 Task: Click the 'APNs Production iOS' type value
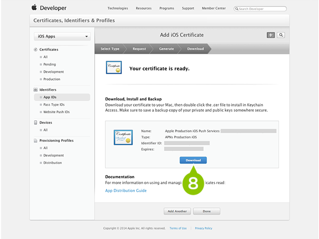pyautogui.click(x=181, y=137)
